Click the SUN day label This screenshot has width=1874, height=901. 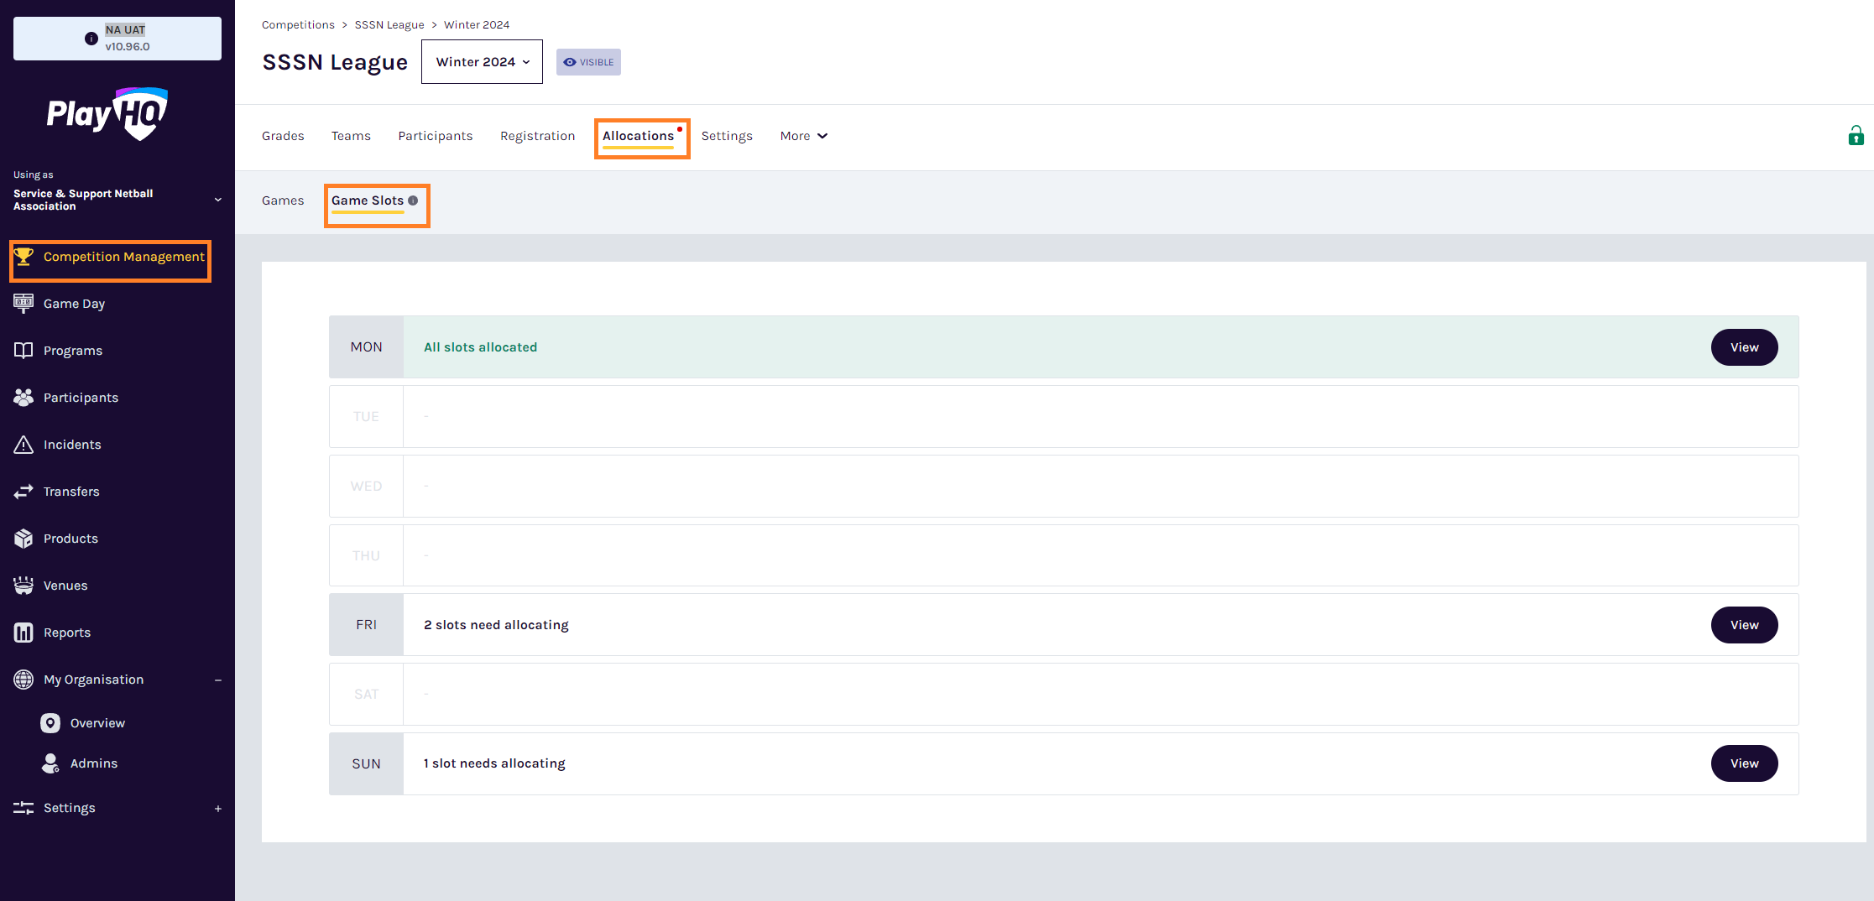366,763
